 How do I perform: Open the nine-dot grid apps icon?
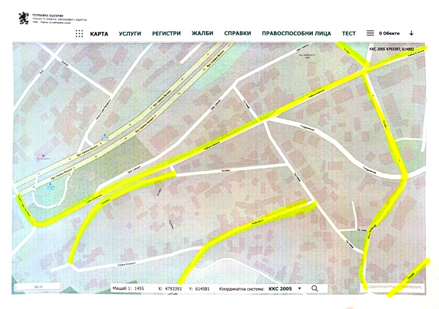[79, 34]
